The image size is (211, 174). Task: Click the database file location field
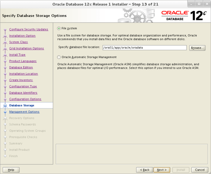tap(144, 48)
